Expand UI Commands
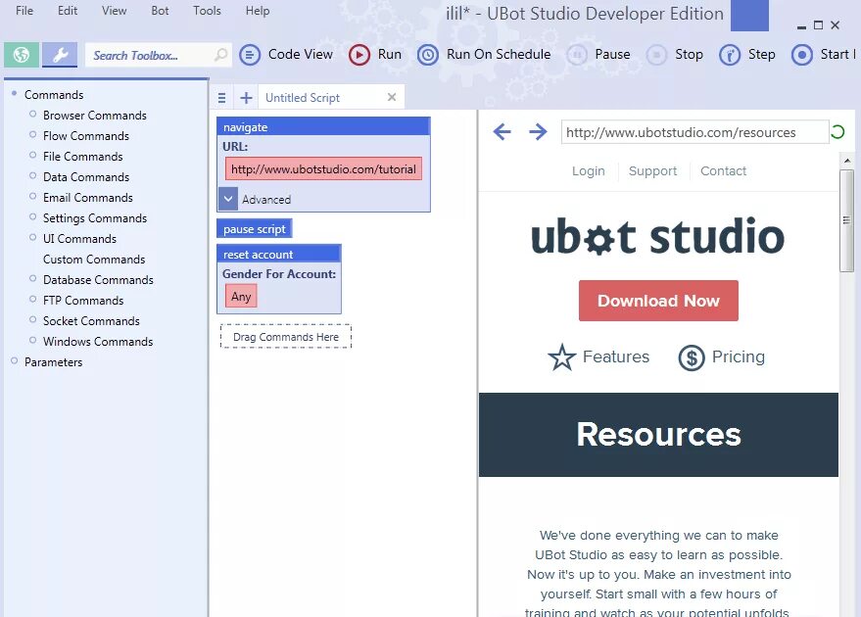This screenshot has height=617, width=861. click(33, 237)
